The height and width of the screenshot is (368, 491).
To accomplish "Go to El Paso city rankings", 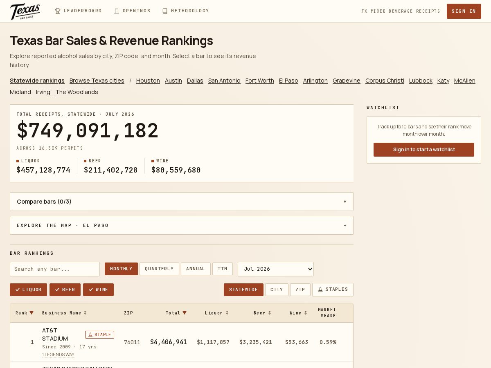I will tap(288, 81).
